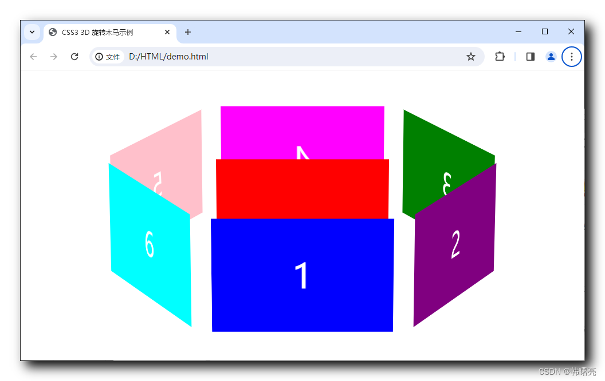Toggle the bookmark star for this page

470,57
